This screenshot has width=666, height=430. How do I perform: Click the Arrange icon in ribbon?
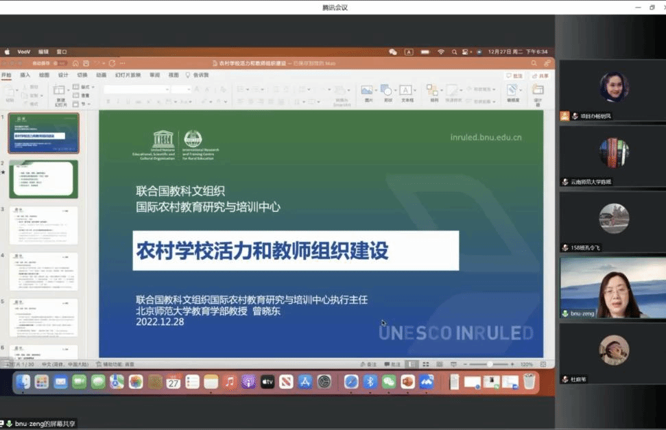433,91
